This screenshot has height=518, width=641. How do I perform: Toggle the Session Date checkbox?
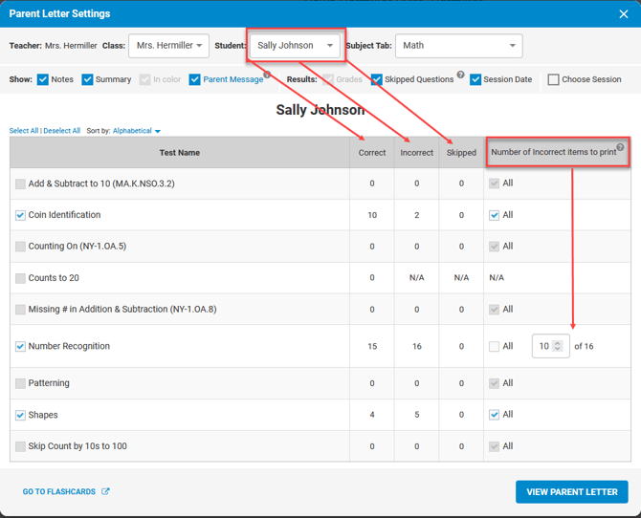click(x=475, y=79)
